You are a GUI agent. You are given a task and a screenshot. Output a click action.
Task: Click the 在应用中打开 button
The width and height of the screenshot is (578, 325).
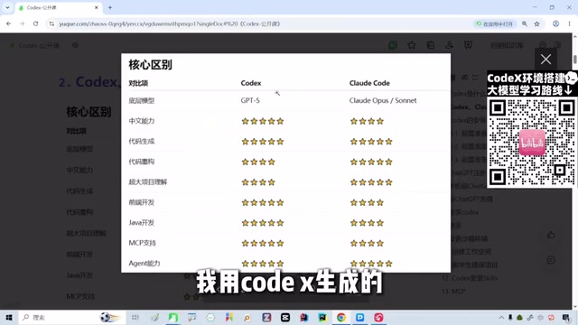(x=495, y=23)
